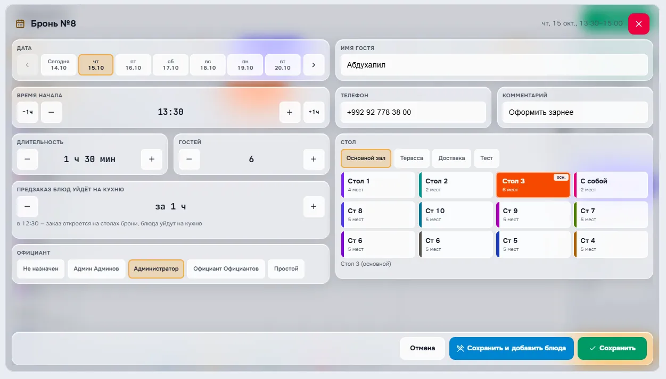Assign Официант Официантов as the waiter

tap(226, 269)
